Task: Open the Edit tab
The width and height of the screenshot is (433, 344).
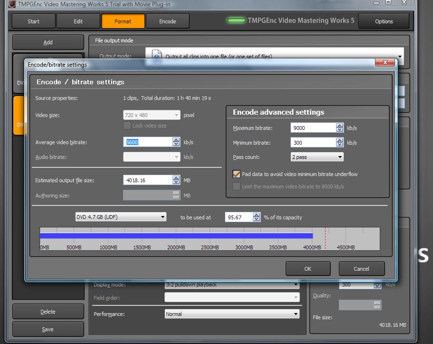Action: (x=78, y=21)
